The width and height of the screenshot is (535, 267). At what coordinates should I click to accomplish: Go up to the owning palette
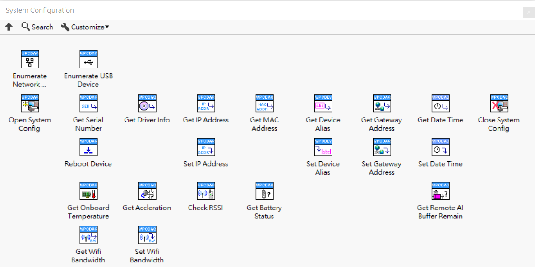pyautogui.click(x=9, y=27)
